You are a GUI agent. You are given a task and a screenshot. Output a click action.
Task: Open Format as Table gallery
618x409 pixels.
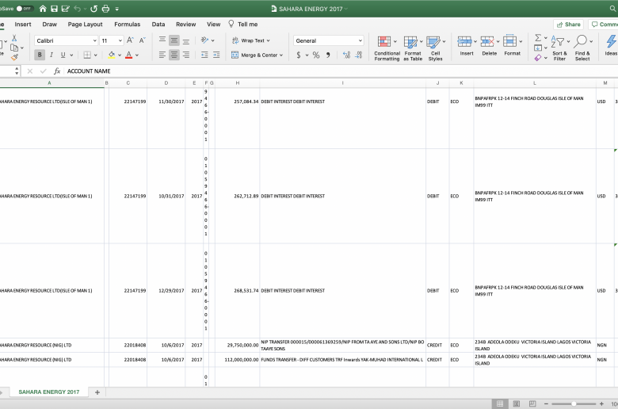pos(413,48)
